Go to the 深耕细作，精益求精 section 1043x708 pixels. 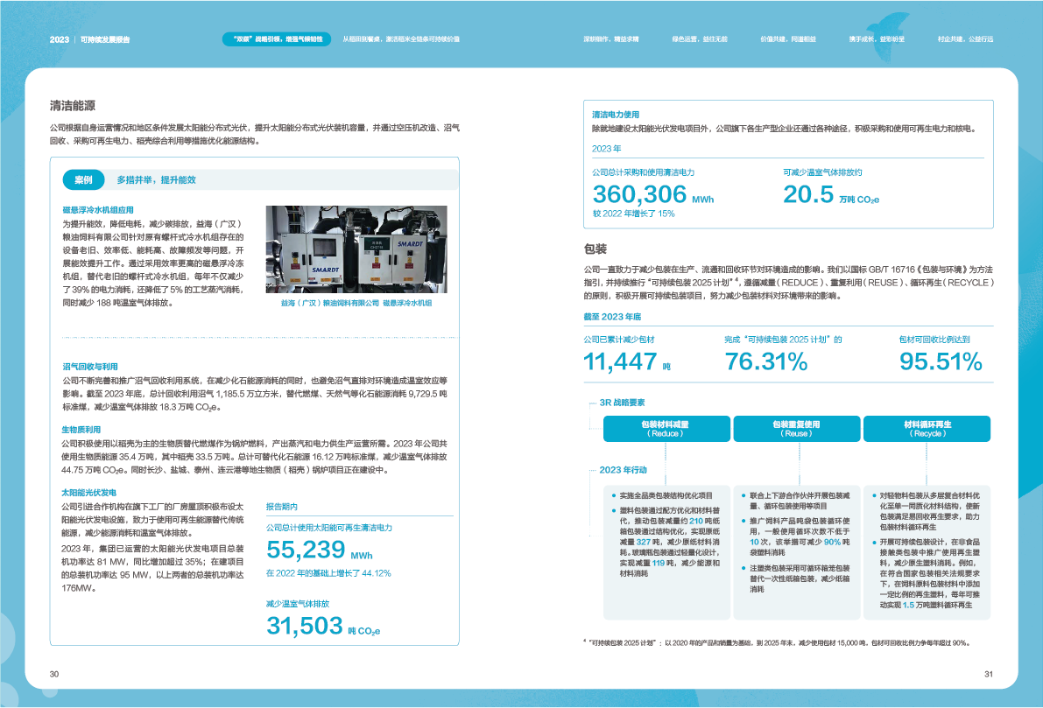[611, 40]
